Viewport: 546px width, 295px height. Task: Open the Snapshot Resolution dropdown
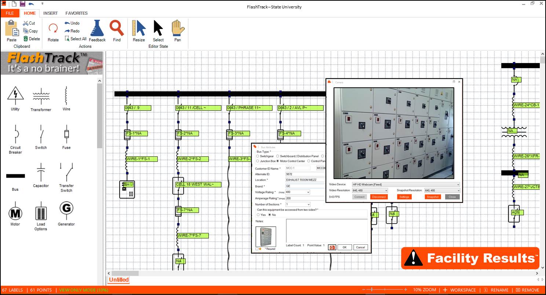click(x=458, y=190)
